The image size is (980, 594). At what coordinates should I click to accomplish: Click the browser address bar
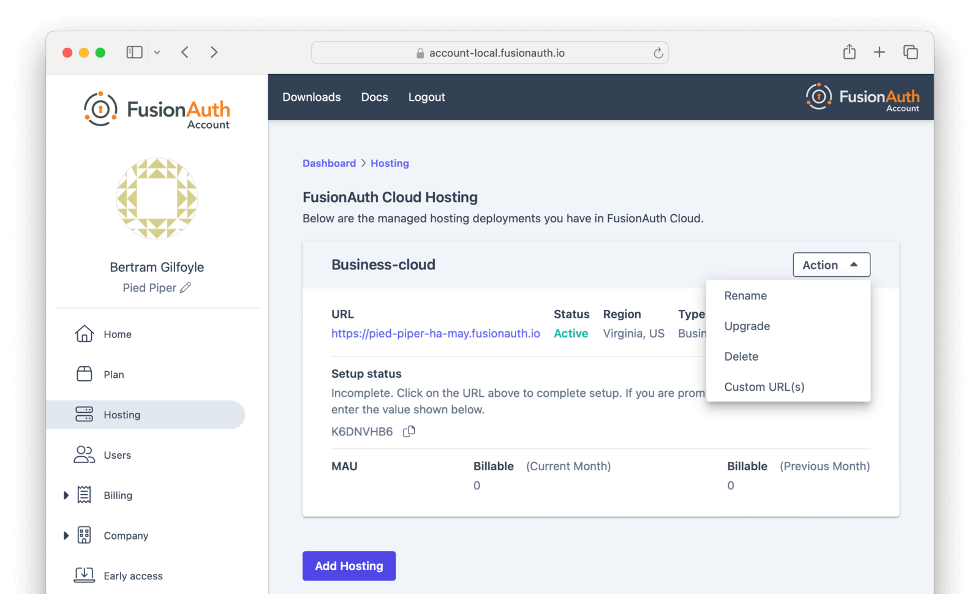pos(489,53)
